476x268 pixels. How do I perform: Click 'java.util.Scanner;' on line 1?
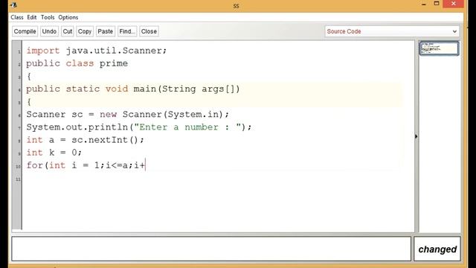tap(116, 51)
